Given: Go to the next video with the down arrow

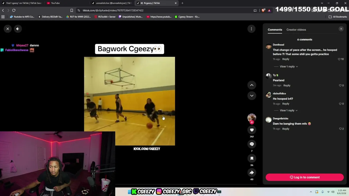Looking at the screenshot, I should (252, 96).
